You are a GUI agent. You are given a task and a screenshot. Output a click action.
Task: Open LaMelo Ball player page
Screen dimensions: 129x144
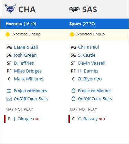[26, 47]
